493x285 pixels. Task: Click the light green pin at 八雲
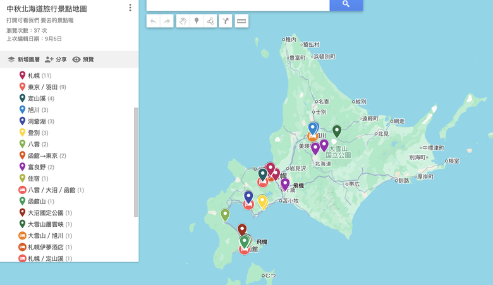[225, 215]
